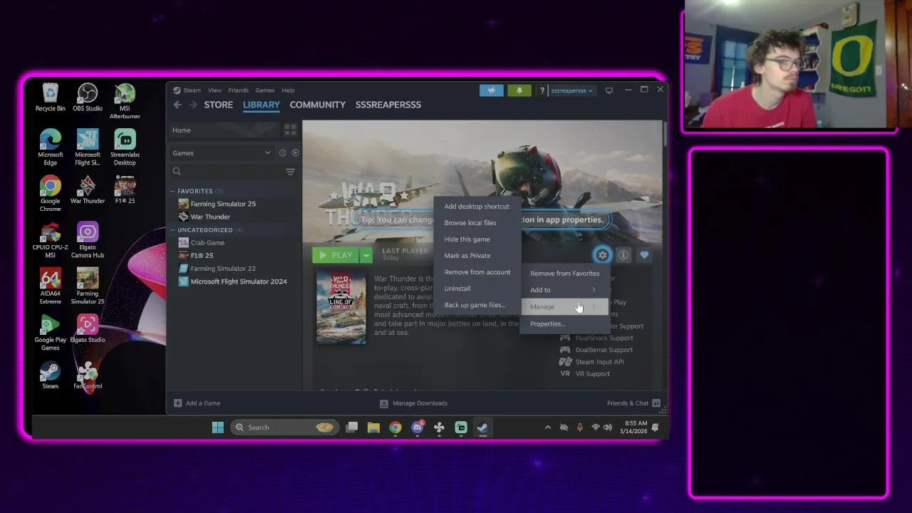Click the green PLAY button
The height and width of the screenshot is (513, 912).
[336, 255]
